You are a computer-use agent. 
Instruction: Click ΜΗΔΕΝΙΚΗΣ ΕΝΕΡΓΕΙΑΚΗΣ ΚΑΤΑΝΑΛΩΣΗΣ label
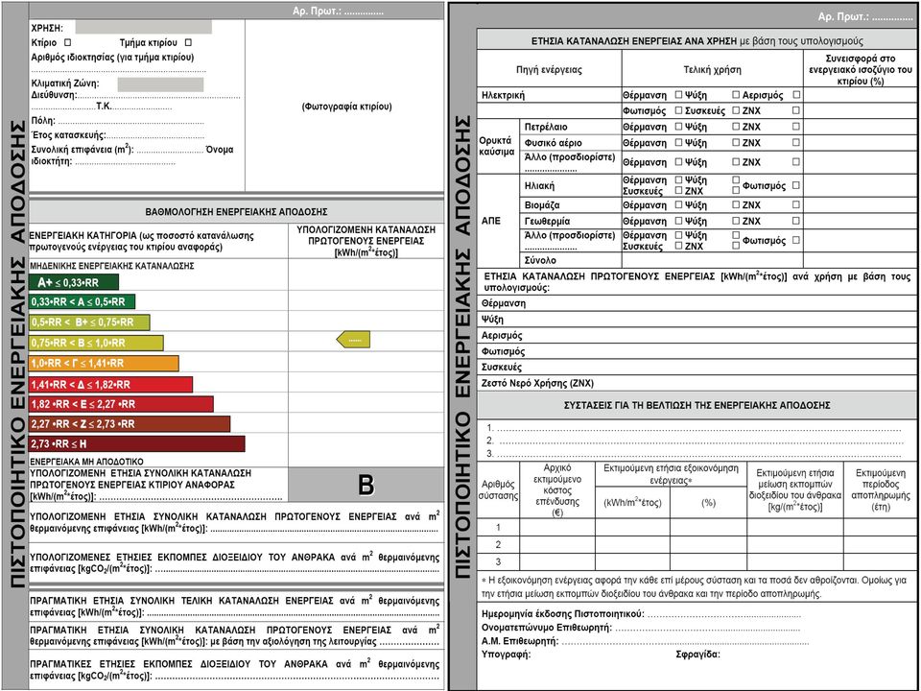point(111,266)
